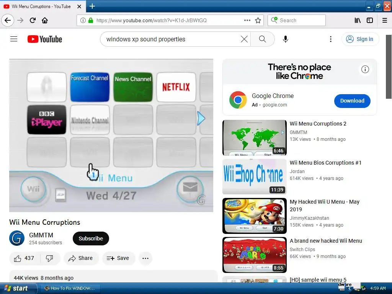Open A brand new hacked Wii Menu title

[x=326, y=241]
